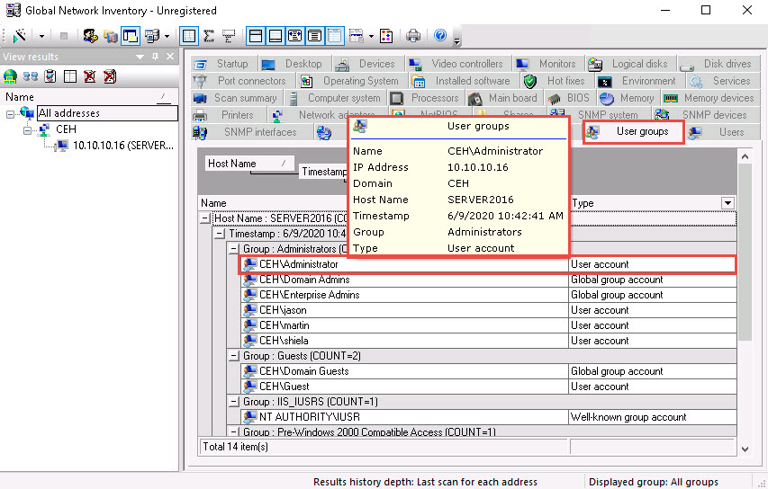Toggle the View results pane toolbar button

pyautogui.click(x=131, y=36)
